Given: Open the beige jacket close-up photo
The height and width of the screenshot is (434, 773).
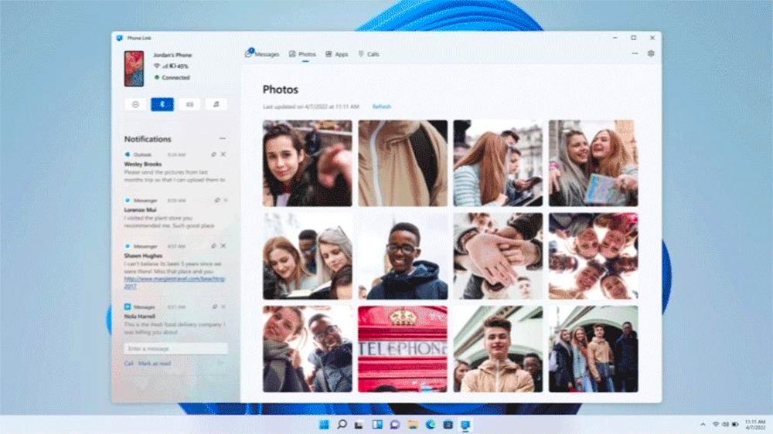Looking at the screenshot, I should [403, 163].
